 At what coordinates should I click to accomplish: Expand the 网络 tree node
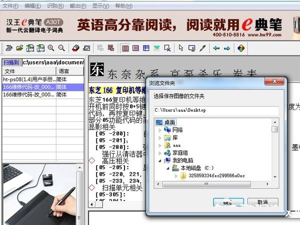tap(160, 130)
